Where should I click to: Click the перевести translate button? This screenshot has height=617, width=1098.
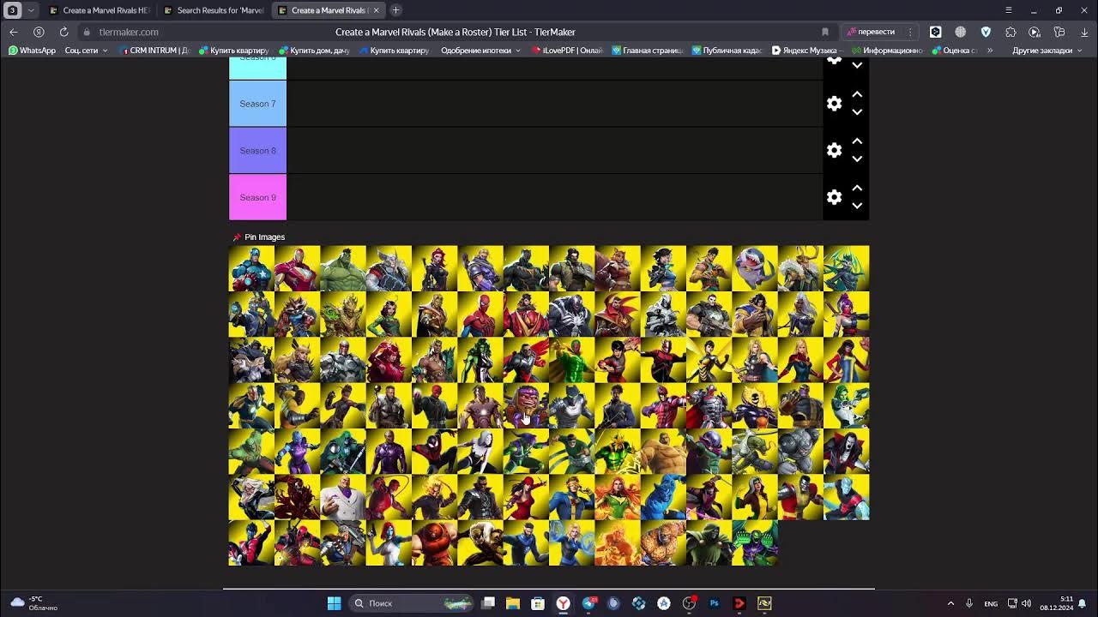click(x=871, y=32)
